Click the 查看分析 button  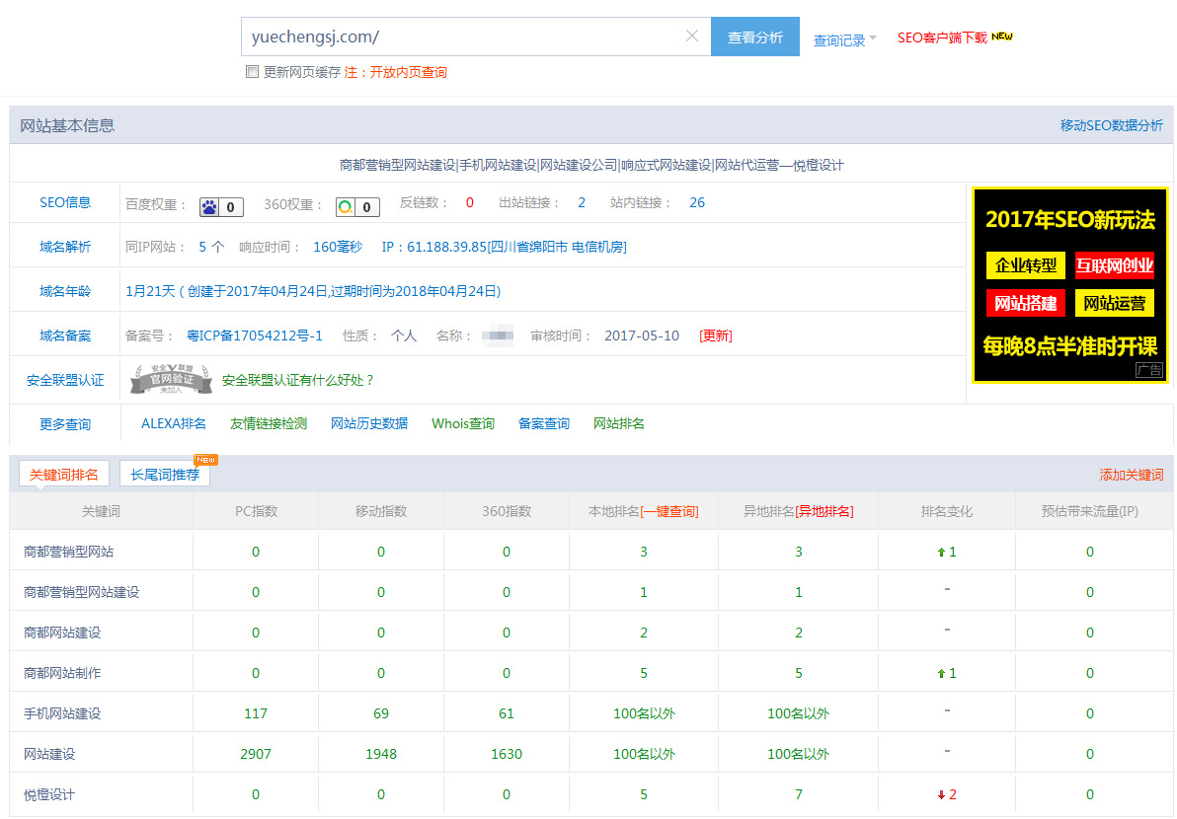pyautogui.click(x=755, y=37)
